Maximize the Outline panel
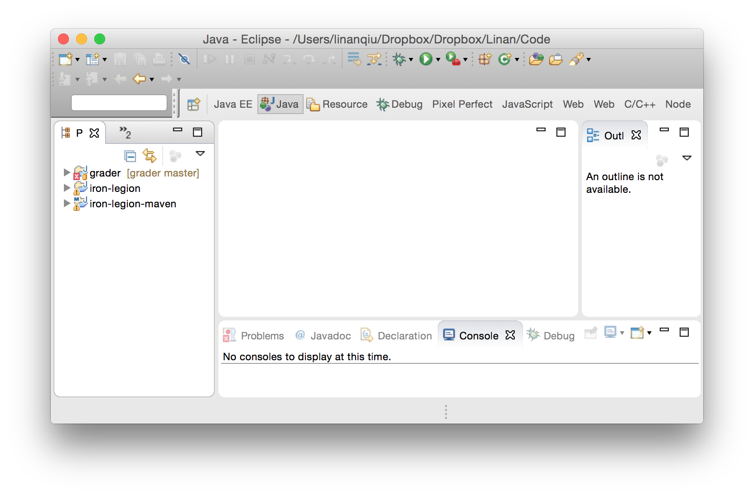 (x=684, y=132)
